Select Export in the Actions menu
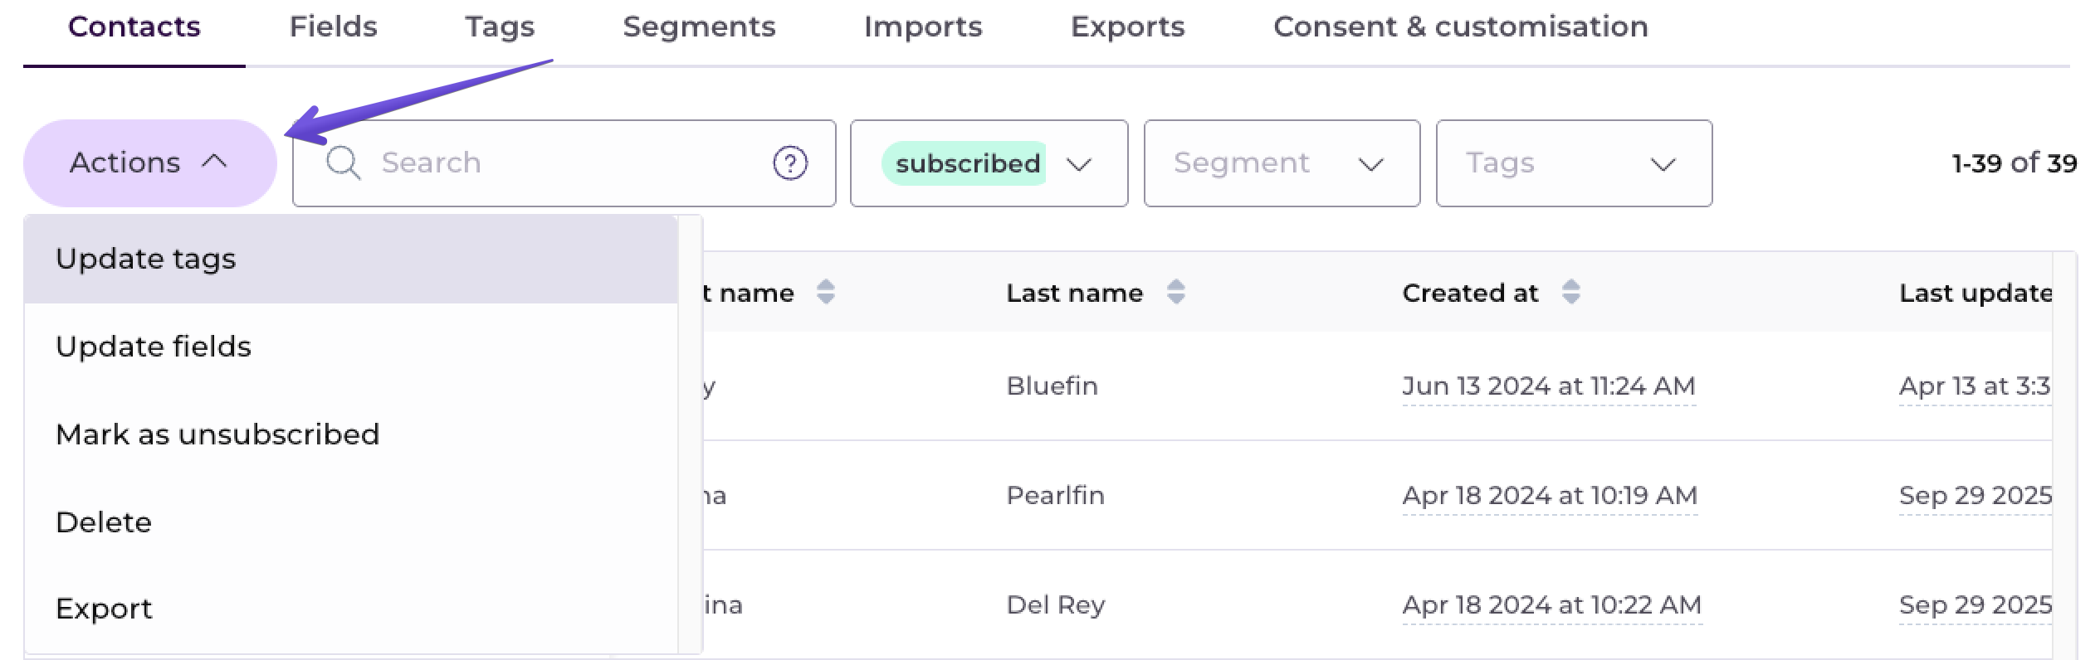This screenshot has width=2100, height=660. point(105,609)
